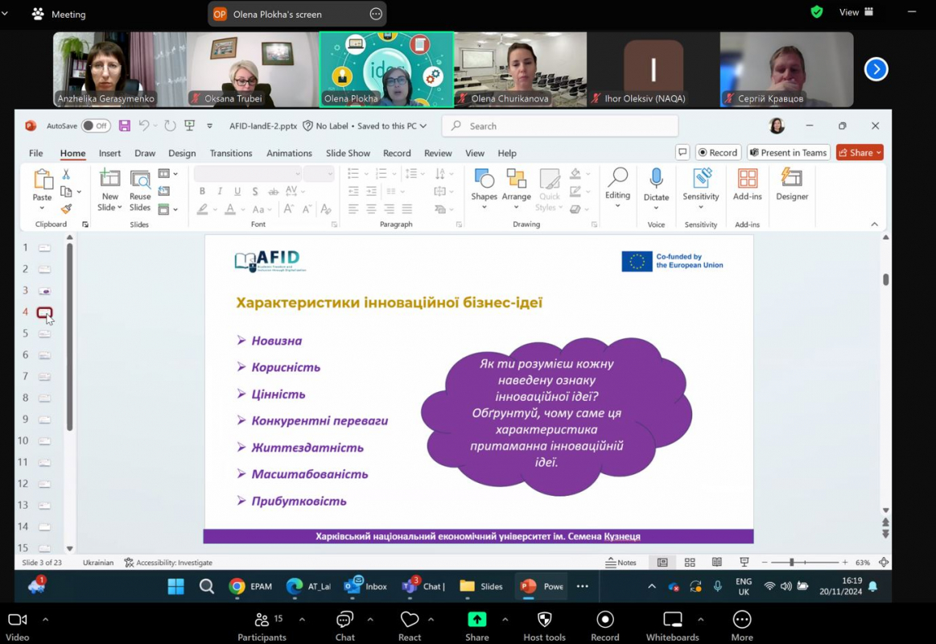
Task: Toggle the AutoSave switch
Action: pyautogui.click(x=96, y=126)
